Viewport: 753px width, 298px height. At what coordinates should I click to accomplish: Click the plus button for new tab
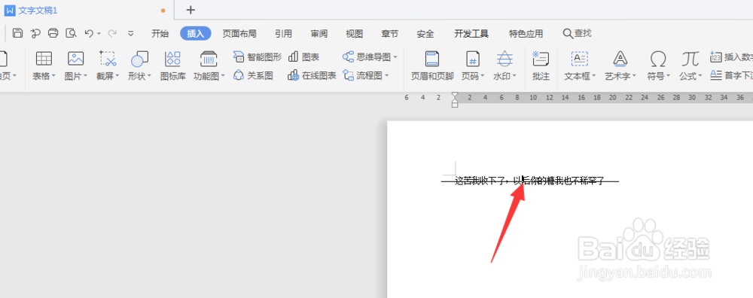[x=191, y=10]
